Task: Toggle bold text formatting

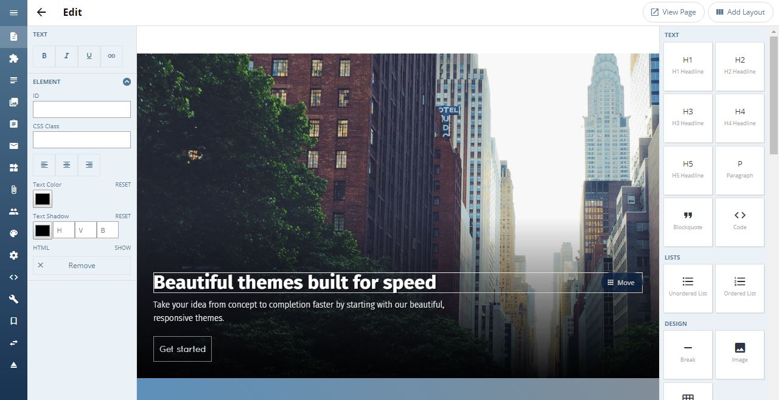Action: pos(44,56)
